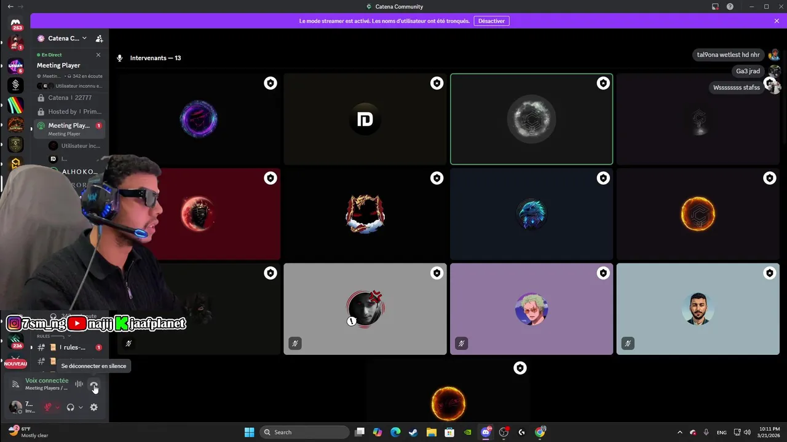Close the En Direct stage card
The height and width of the screenshot is (442, 787).
pyautogui.click(x=98, y=55)
